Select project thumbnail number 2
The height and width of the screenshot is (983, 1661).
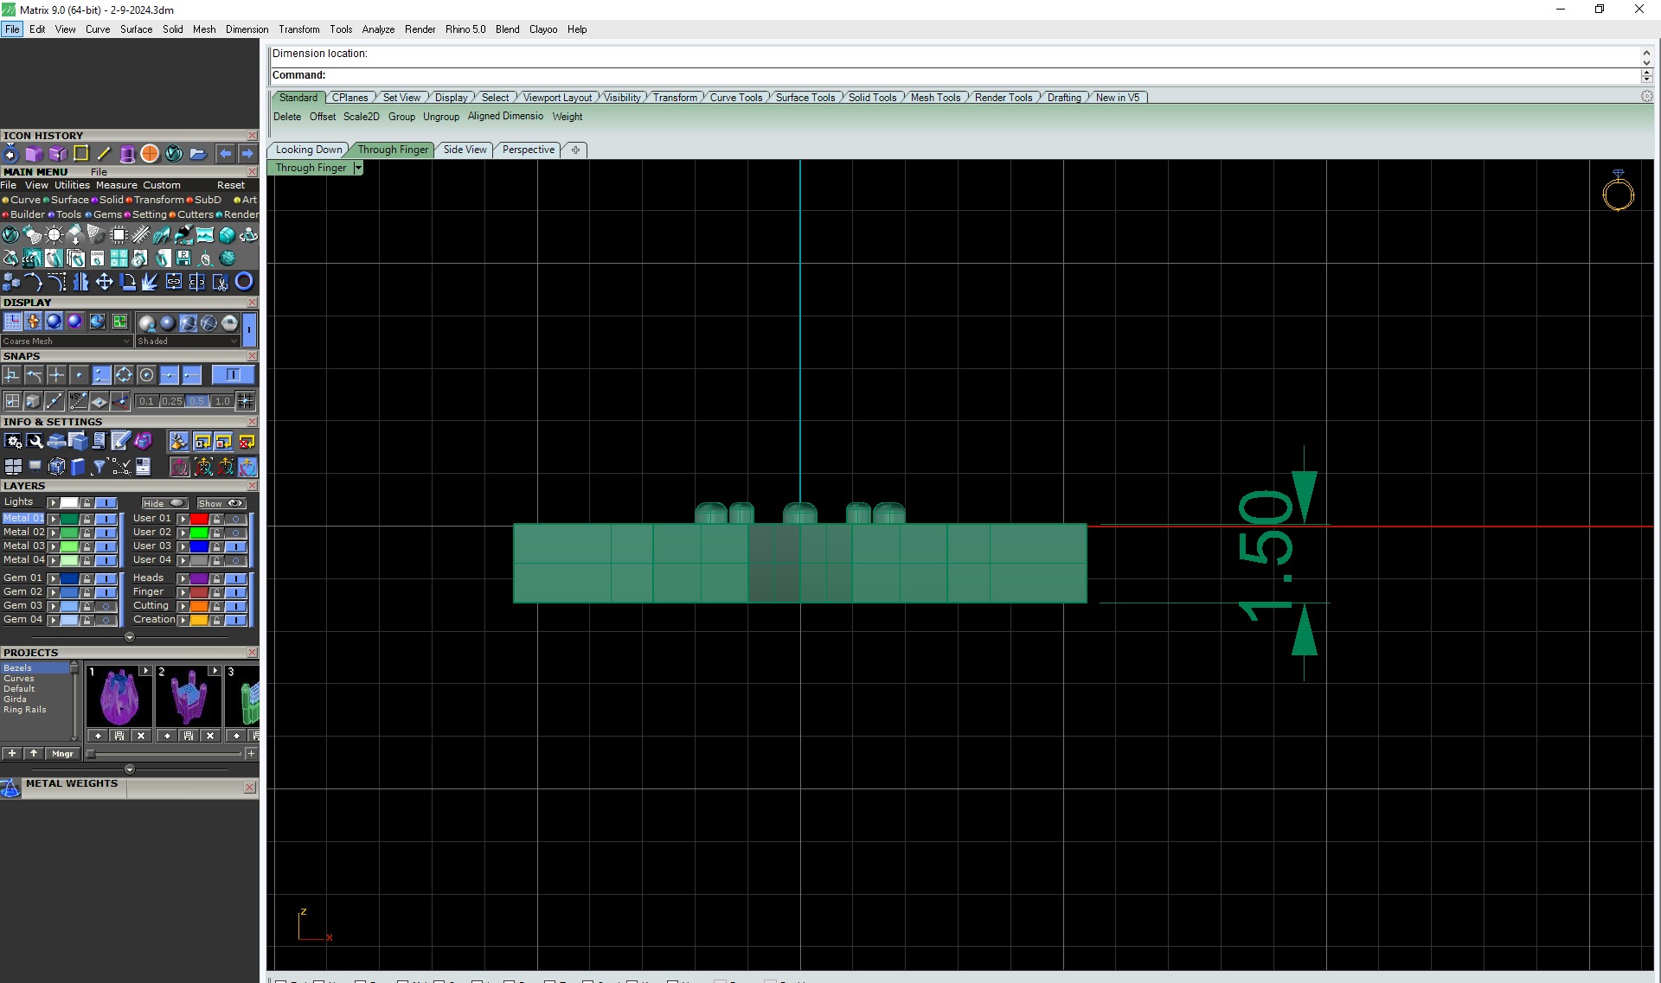click(x=189, y=697)
